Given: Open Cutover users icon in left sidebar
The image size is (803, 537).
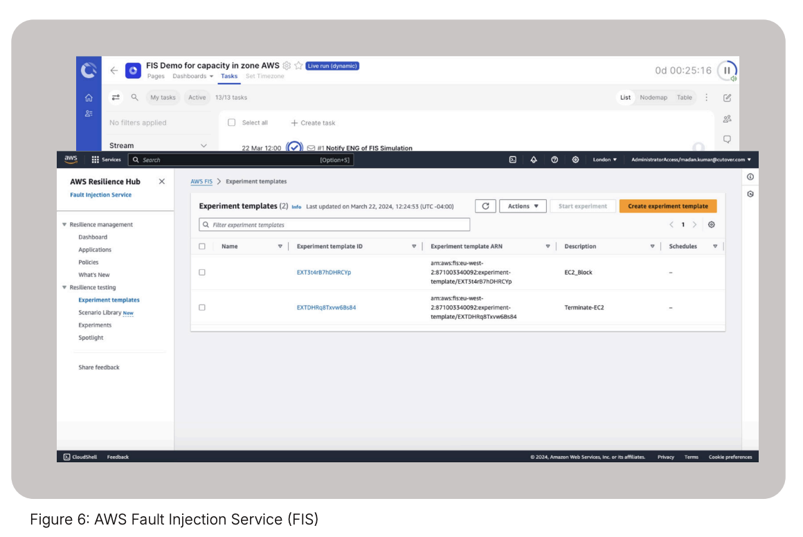Looking at the screenshot, I should click(x=89, y=113).
